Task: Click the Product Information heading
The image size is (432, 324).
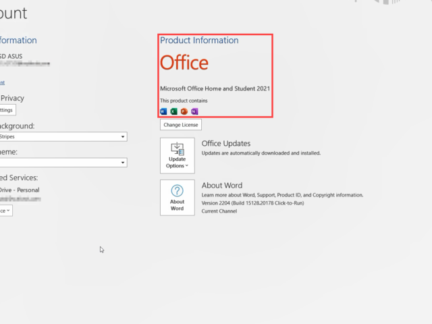Action: click(x=199, y=40)
